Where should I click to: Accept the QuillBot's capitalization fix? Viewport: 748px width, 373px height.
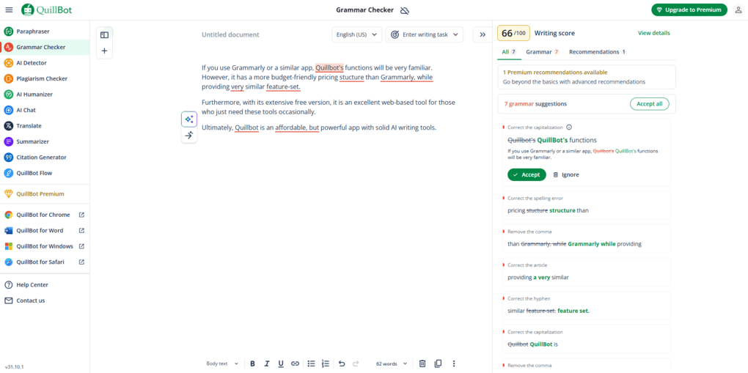coord(527,174)
